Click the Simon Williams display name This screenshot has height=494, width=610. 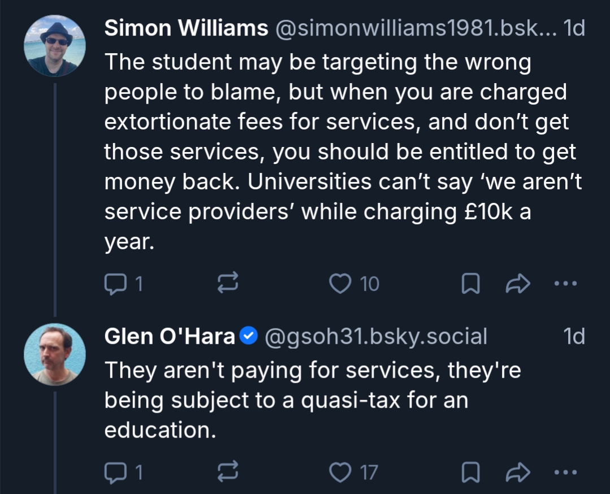[x=186, y=29]
